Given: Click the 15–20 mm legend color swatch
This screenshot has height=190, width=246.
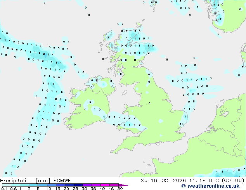Looking at the screenshot, I should pos(60,185).
